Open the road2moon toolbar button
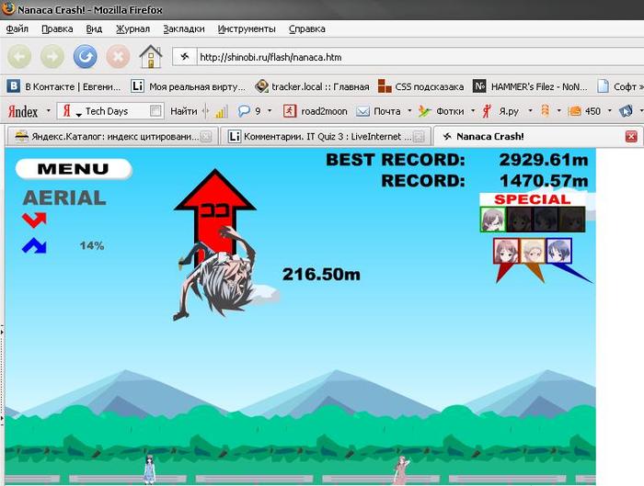 315,111
